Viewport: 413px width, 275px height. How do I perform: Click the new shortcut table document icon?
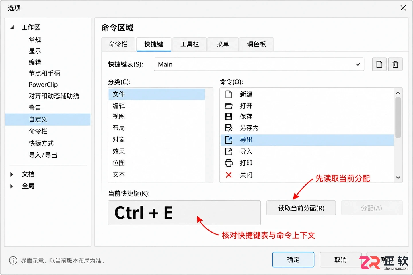[379, 64]
